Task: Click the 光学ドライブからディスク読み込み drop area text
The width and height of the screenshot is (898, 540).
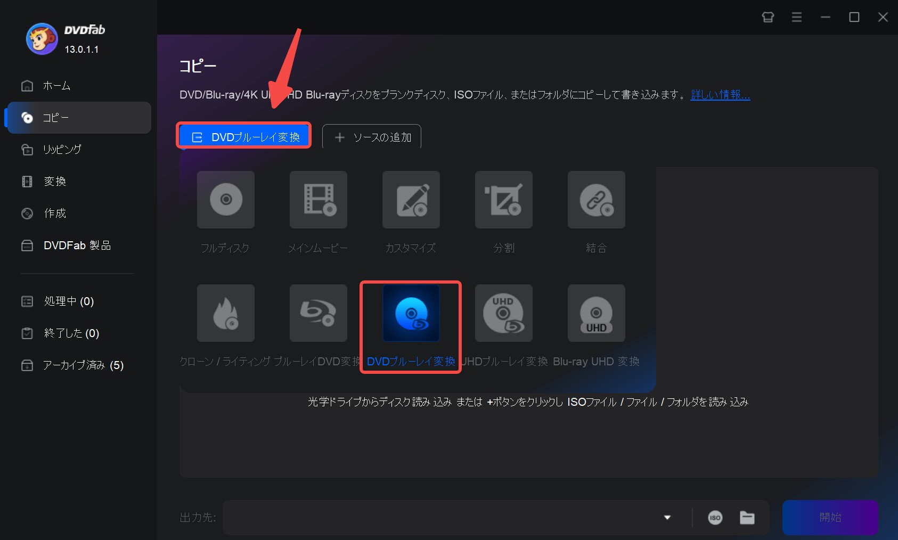Action: [x=528, y=402]
